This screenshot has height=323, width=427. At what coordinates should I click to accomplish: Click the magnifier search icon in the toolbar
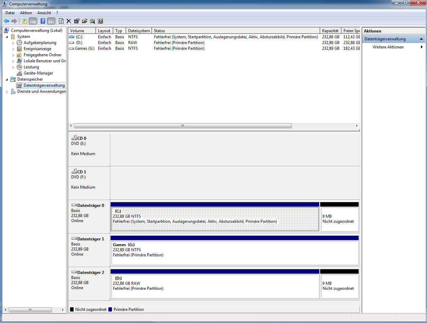click(92, 21)
